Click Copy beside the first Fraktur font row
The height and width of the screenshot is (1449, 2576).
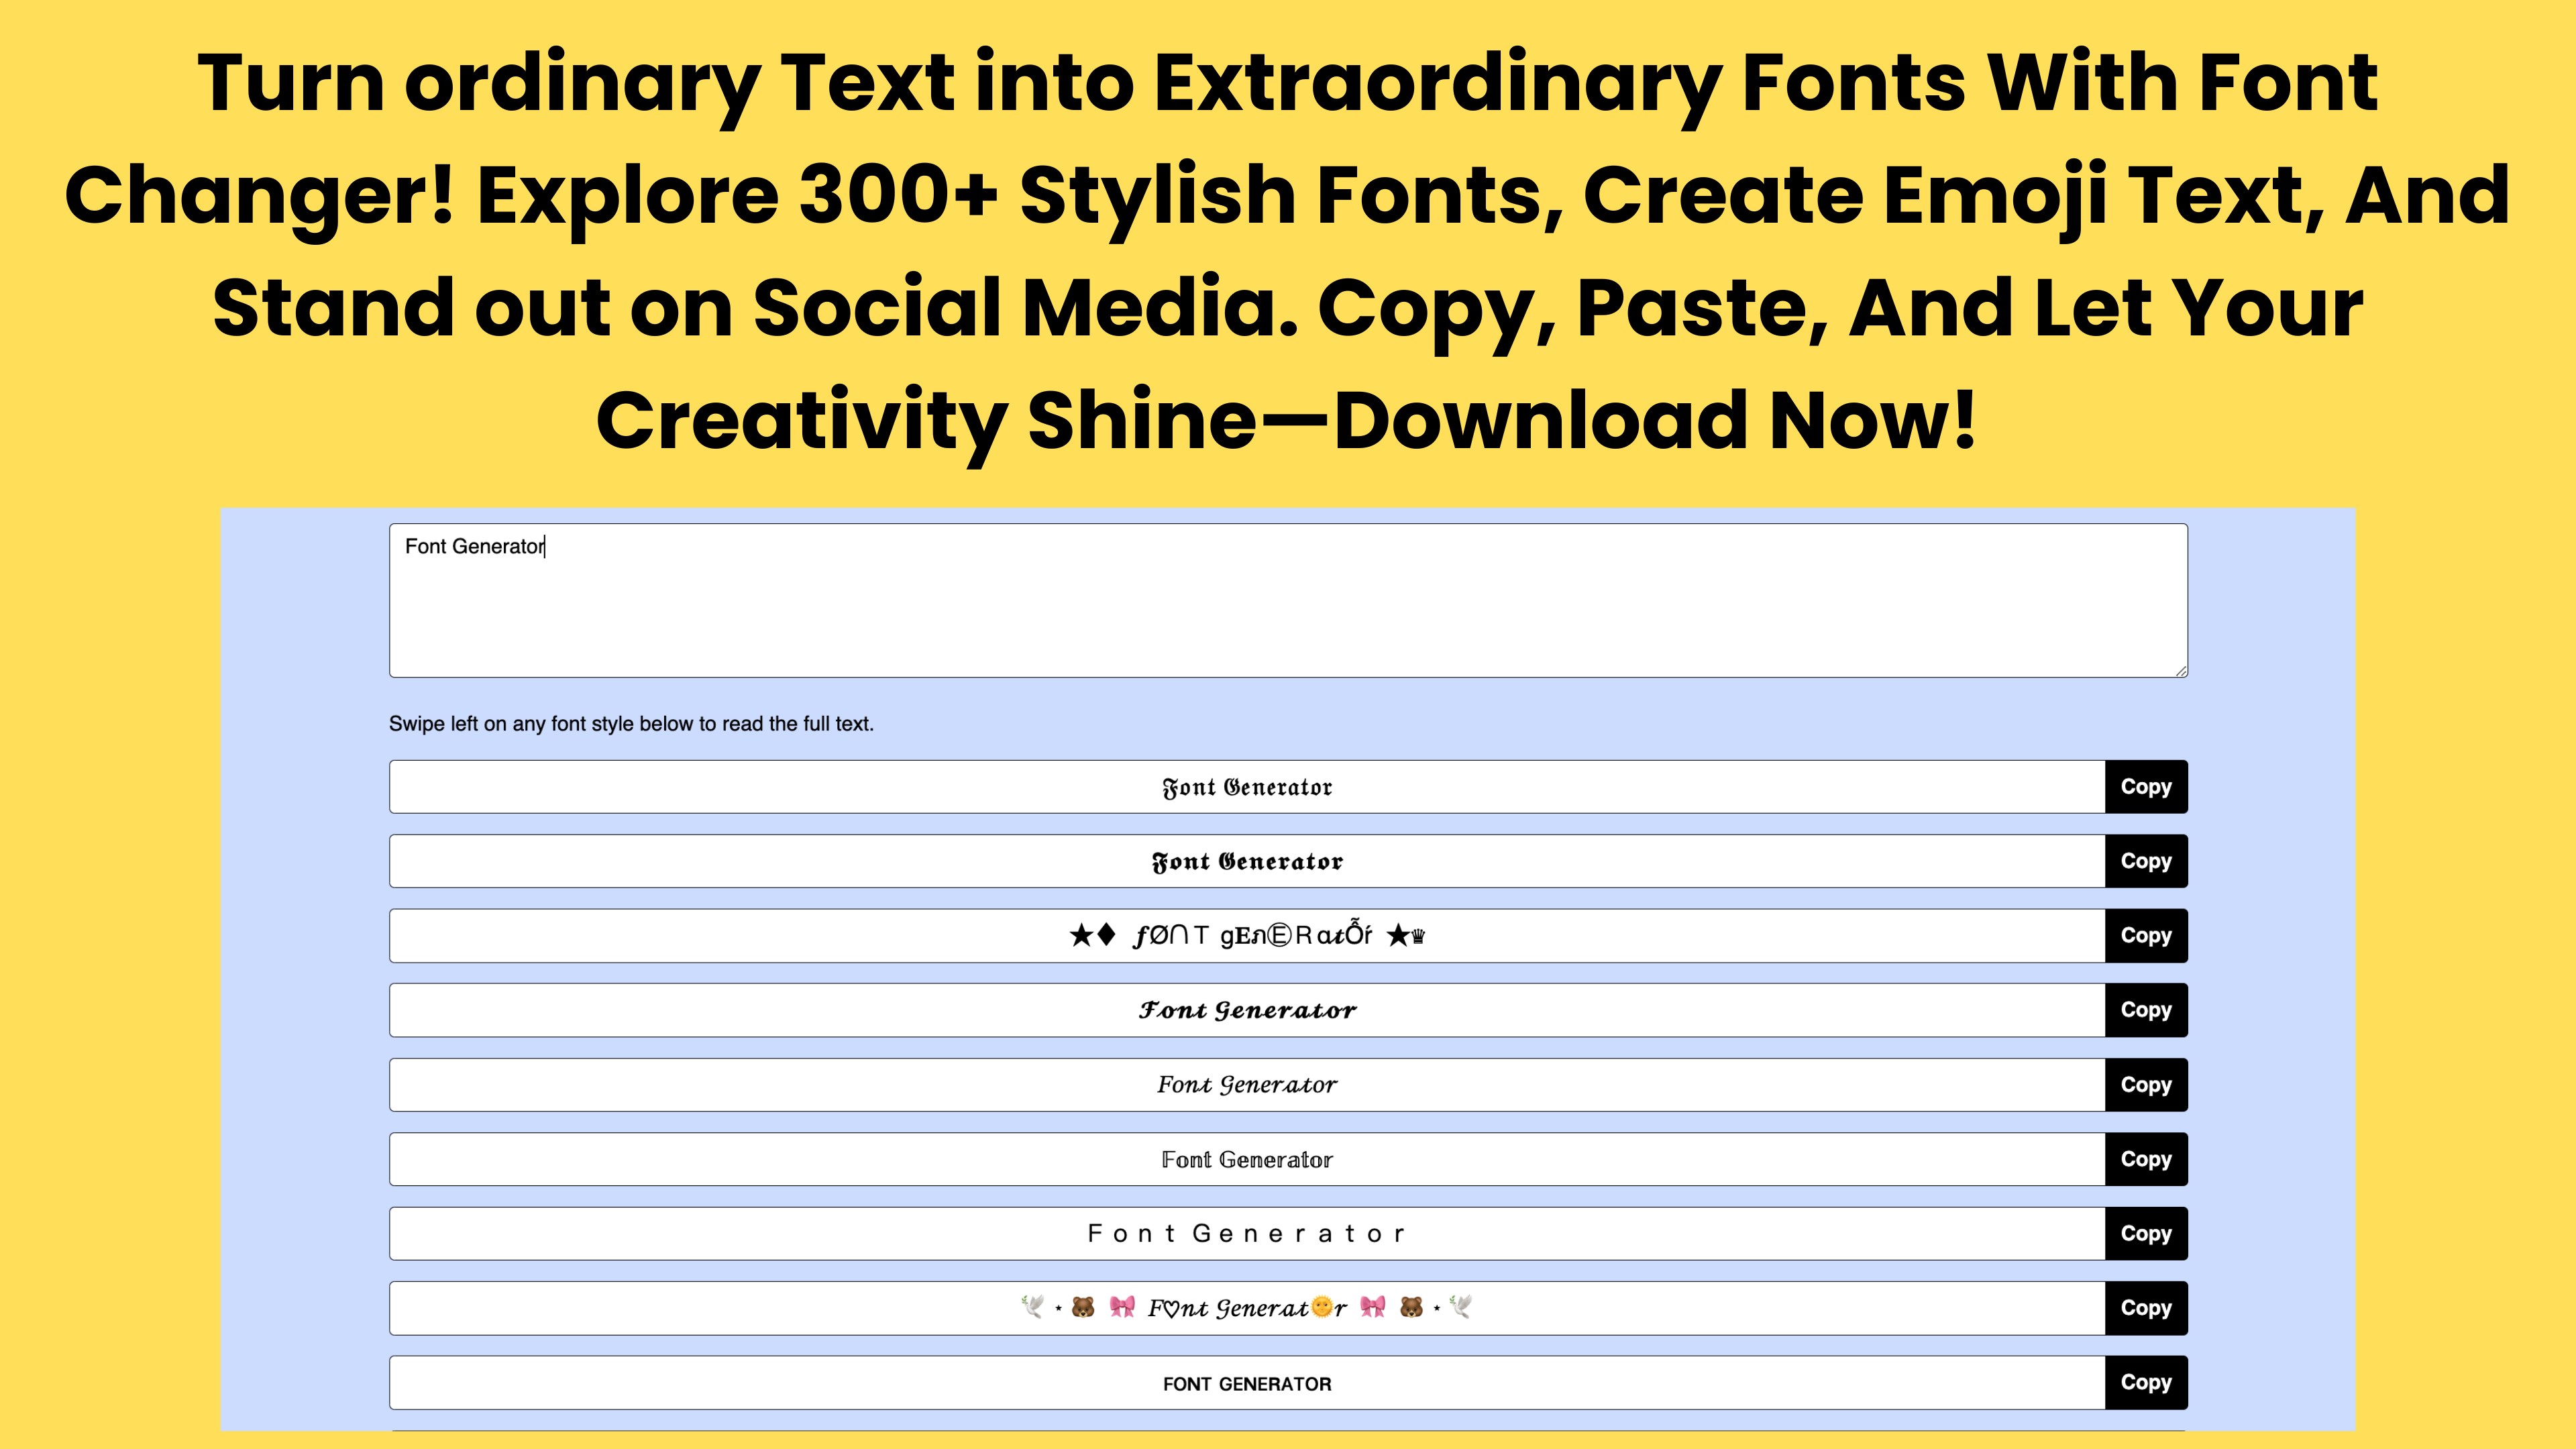pos(2145,787)
